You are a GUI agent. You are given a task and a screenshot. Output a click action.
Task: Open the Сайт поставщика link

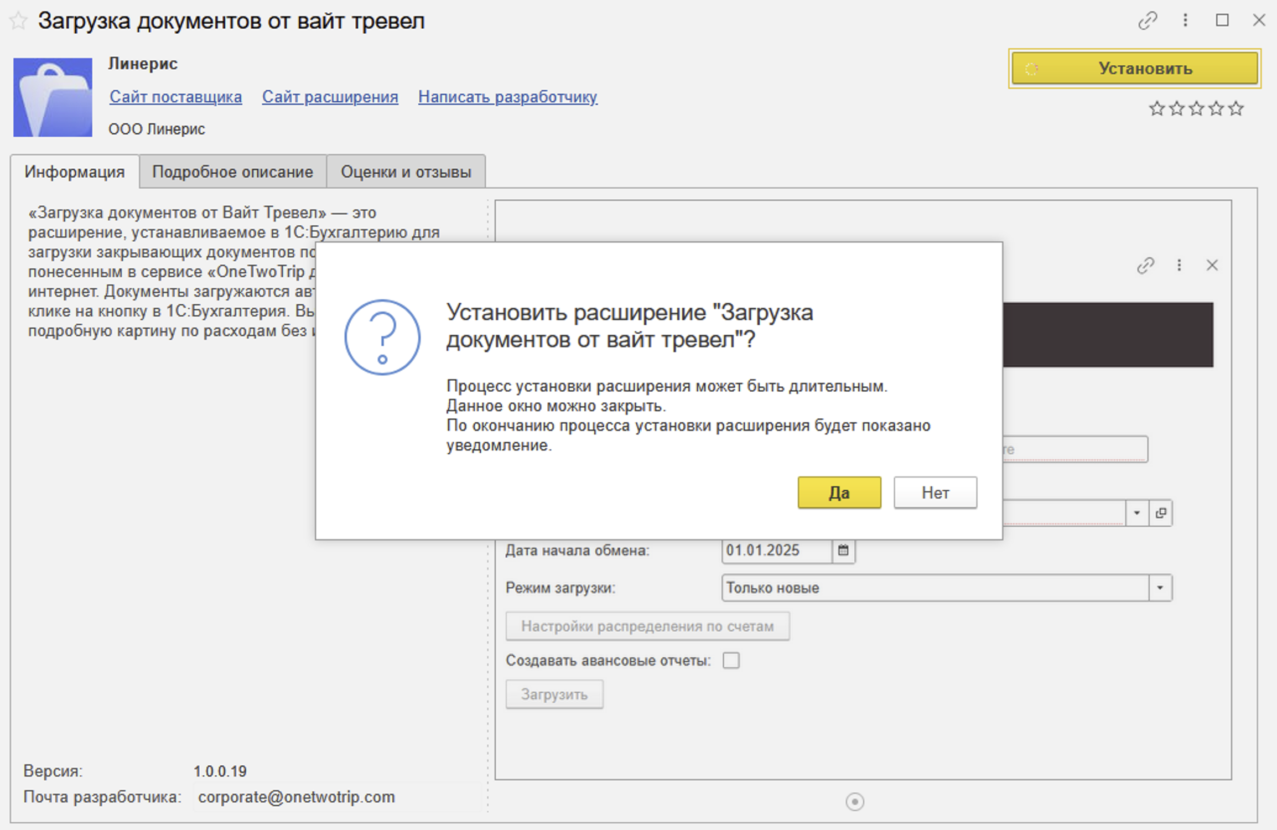(x=175, y=97)
